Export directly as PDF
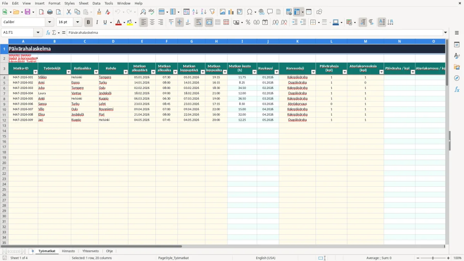This screenshot has height=261, width=464. (41, 12)
